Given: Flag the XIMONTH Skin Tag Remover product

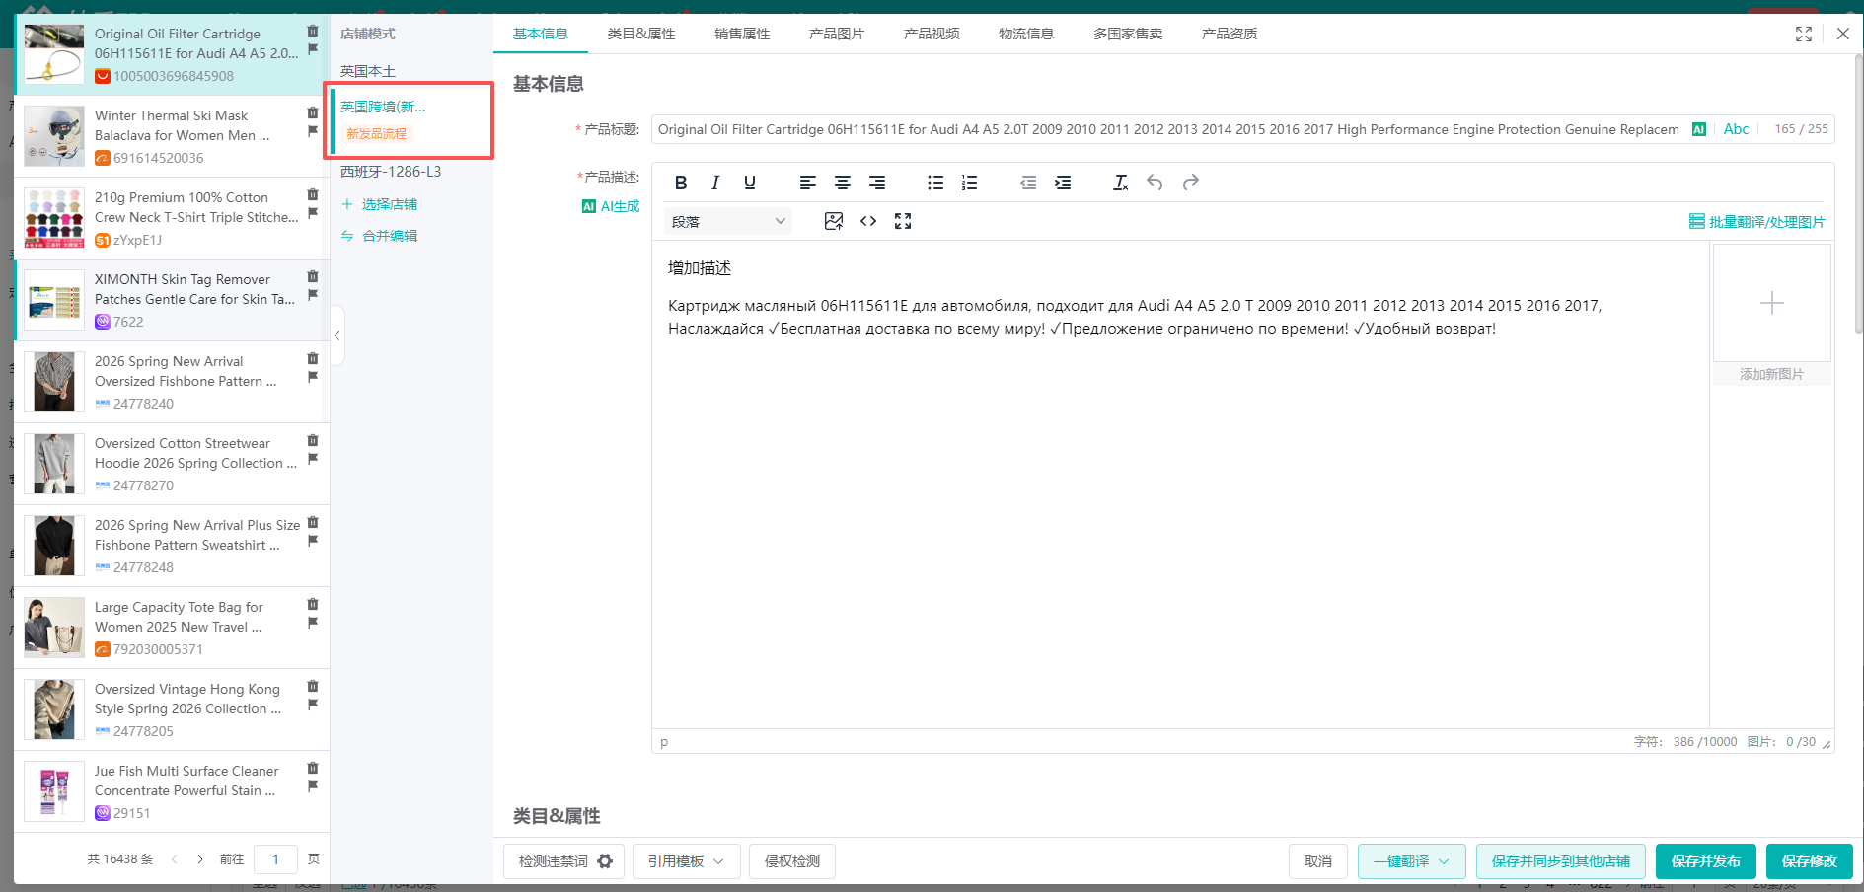Looking at the screenshot, I should 313,295.
